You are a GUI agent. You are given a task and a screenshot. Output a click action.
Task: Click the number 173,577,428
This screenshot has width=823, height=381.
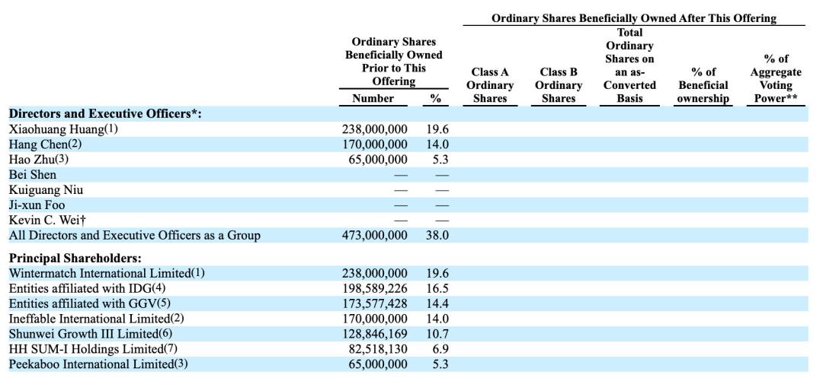tap(374, 303)
